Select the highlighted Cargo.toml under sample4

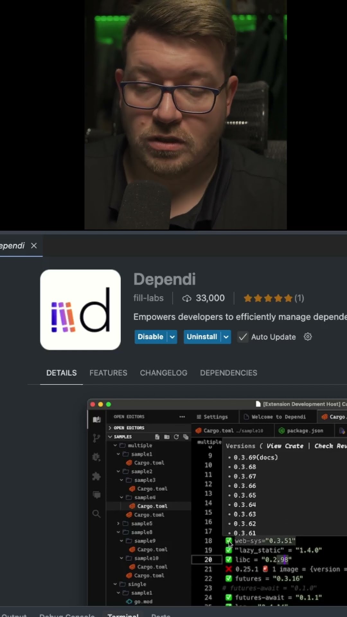tap(148, 506)
